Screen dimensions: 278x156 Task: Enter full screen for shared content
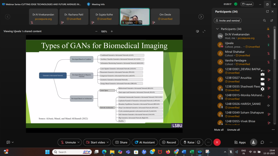click(x=204, y=31)
